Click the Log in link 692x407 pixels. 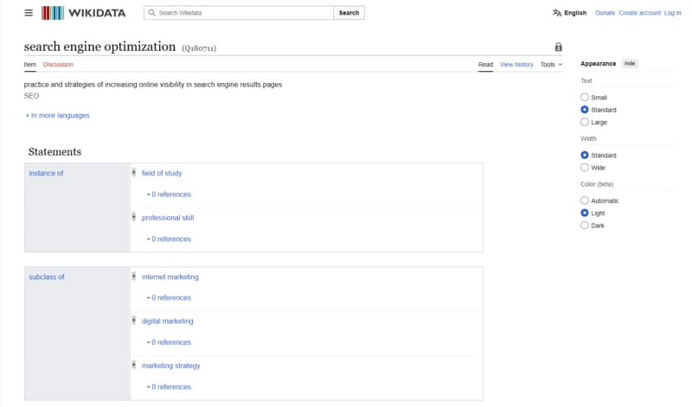click(x=673, y=13)
